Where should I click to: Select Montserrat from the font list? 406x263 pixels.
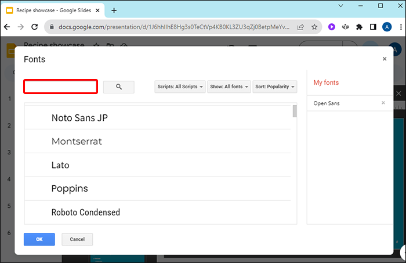point(81,141)
